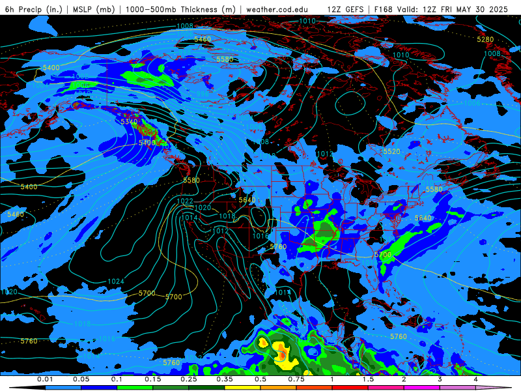Click the 1020 isobar label beside 1022

[x=203, y=207]
